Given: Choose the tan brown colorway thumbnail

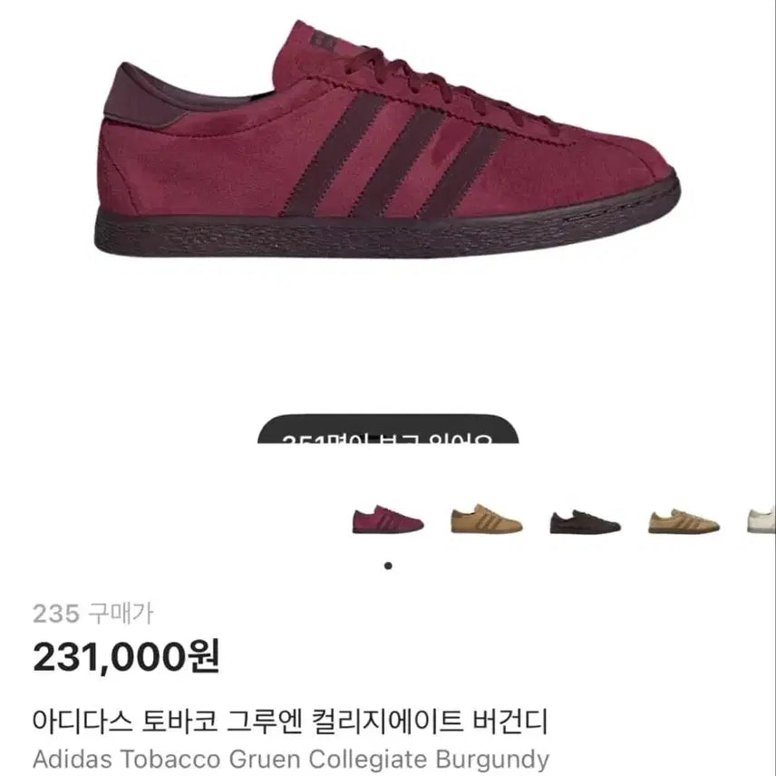Looking at the screenshot, I should pos(487,519).
